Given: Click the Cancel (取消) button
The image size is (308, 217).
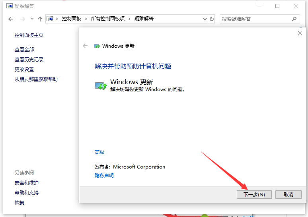Looking at the screenshot, I should (x=288, y=194).
